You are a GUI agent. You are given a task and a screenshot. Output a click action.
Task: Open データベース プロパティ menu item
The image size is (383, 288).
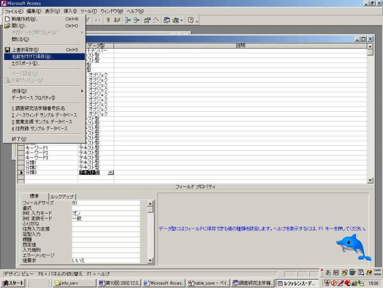pyautogui.click(x=44, y=98)
